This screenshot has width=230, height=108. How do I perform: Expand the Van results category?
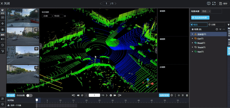click(x=192, y=52)
